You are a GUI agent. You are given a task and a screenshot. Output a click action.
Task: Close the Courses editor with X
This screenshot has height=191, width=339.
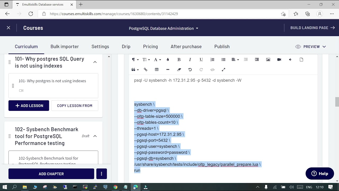coord(8,28)
